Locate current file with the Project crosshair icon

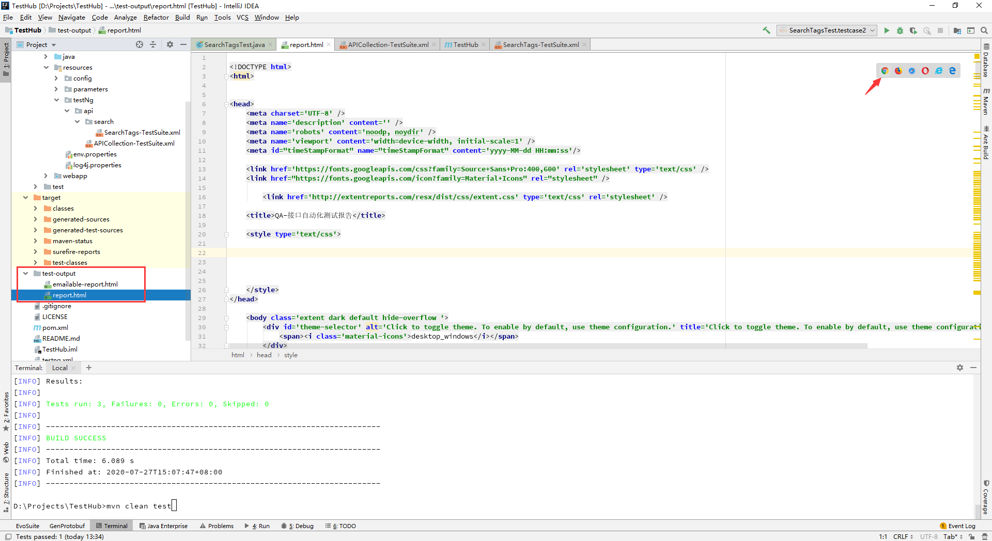[x=139, y=45]
